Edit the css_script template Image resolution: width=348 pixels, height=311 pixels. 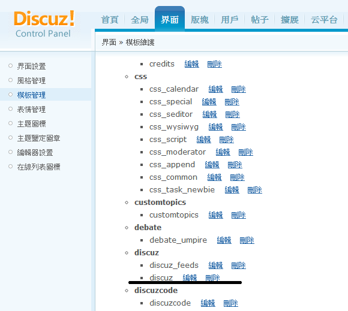coord(204,140)
